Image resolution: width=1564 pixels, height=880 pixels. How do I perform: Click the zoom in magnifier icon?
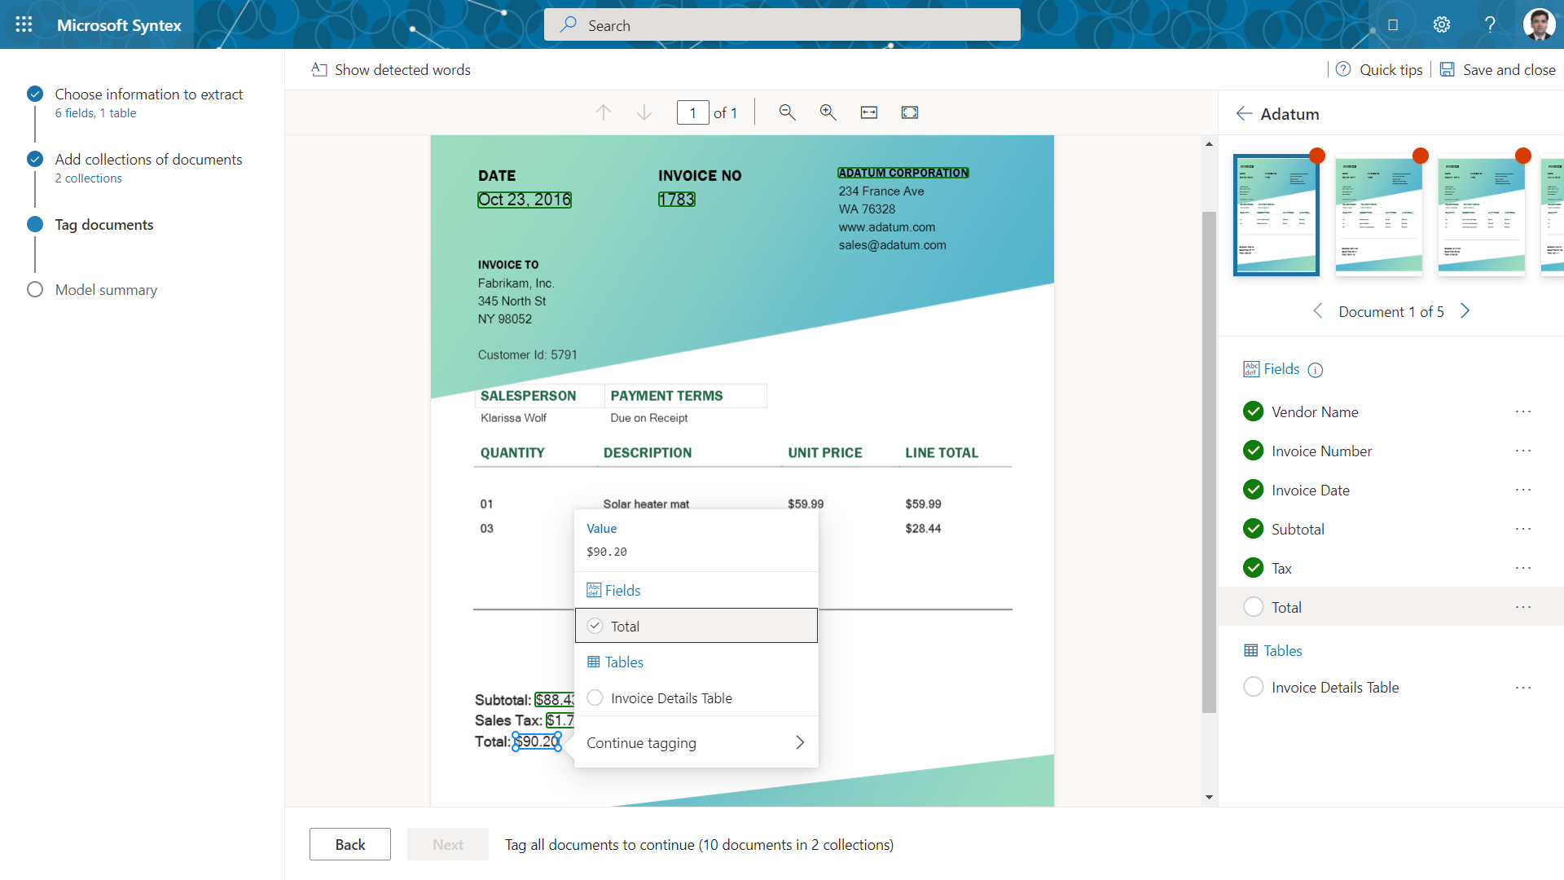tap(828, 112)
